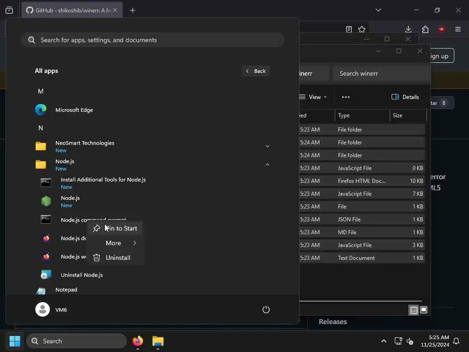Focus the Start menu search field
469x352 pixels.
(x=153, y=40)
